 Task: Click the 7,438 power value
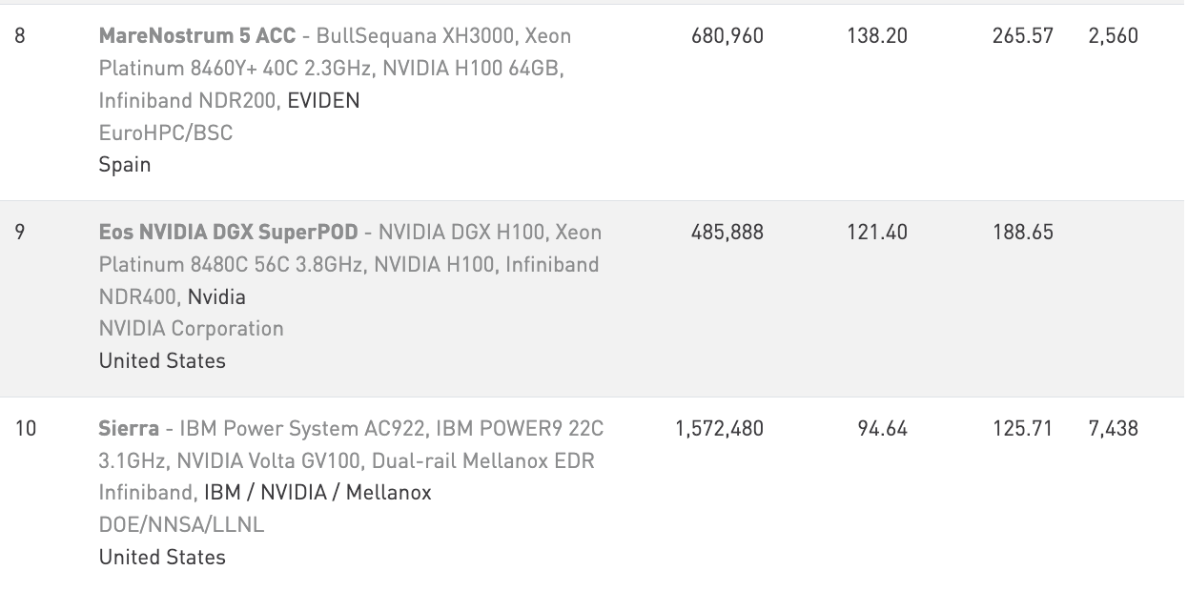click(1113, 429)
